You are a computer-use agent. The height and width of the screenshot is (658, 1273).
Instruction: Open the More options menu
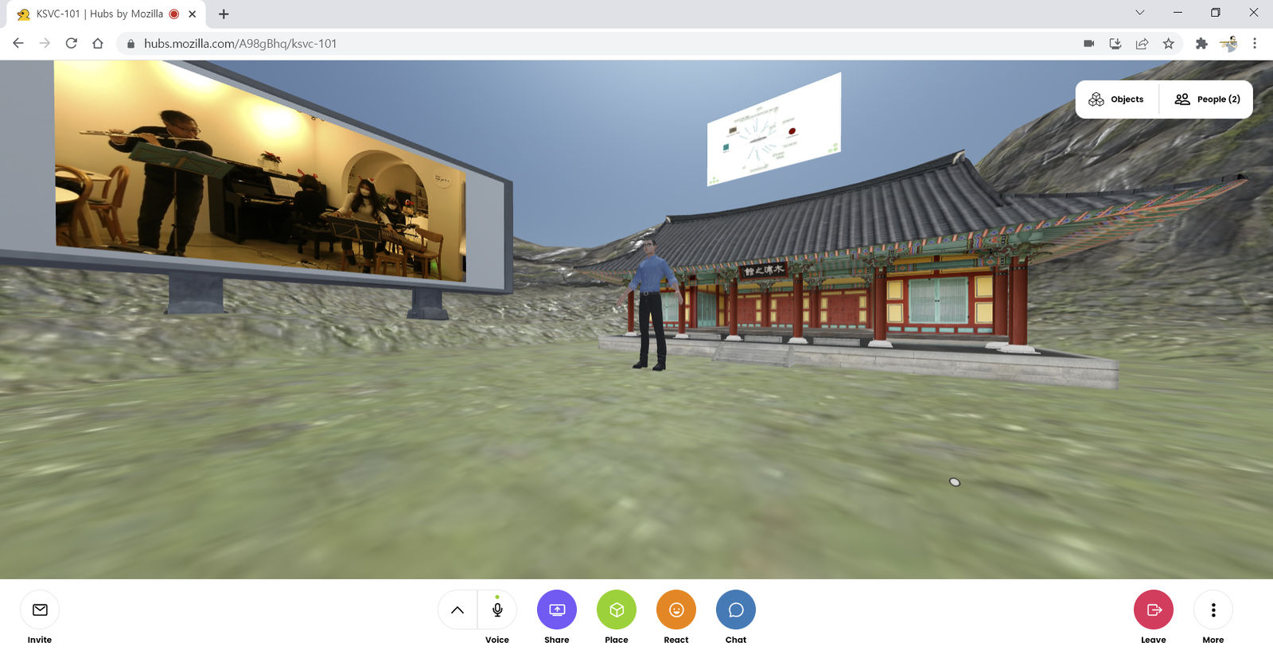click(1213, 609)
